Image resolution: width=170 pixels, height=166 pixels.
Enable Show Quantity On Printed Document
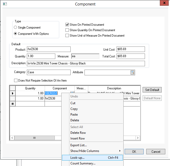tap(67, 30)
